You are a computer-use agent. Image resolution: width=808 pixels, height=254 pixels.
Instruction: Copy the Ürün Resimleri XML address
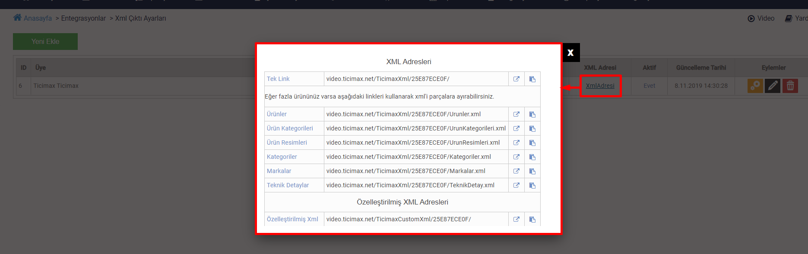(532, 142)
